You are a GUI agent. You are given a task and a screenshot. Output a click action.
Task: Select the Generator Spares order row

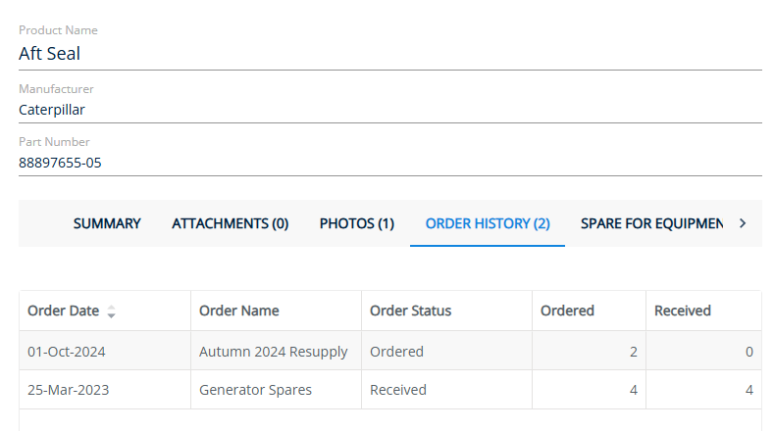pyautogui.click(x=256, y=390)
